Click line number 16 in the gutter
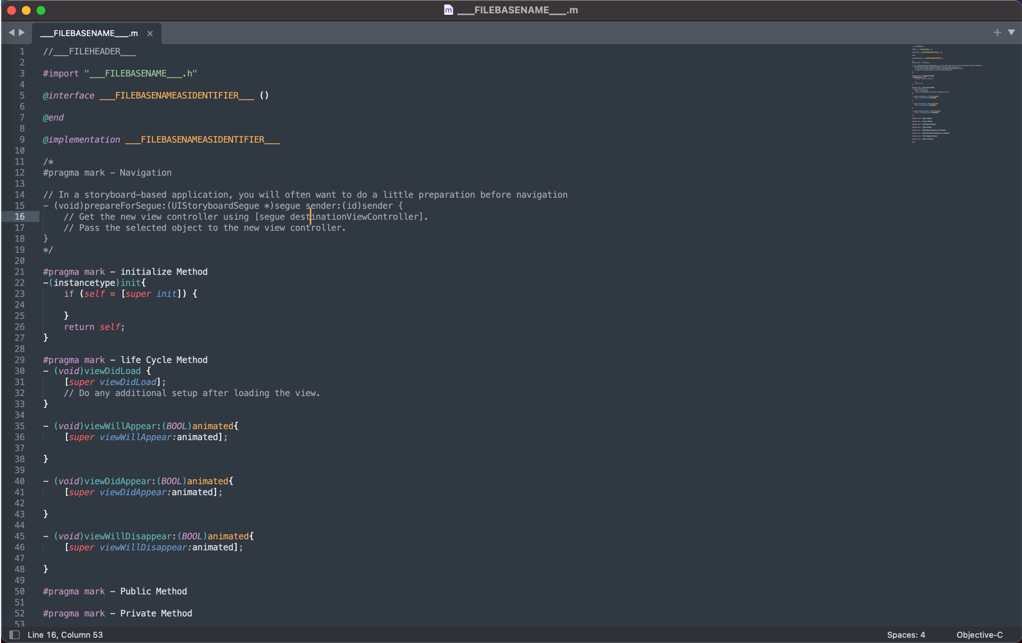 (x=20, y=217)
